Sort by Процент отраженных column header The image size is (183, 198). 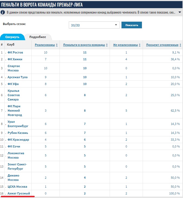162,45
